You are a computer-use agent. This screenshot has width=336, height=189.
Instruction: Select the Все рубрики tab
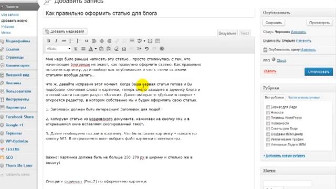(x=274, y=97)
